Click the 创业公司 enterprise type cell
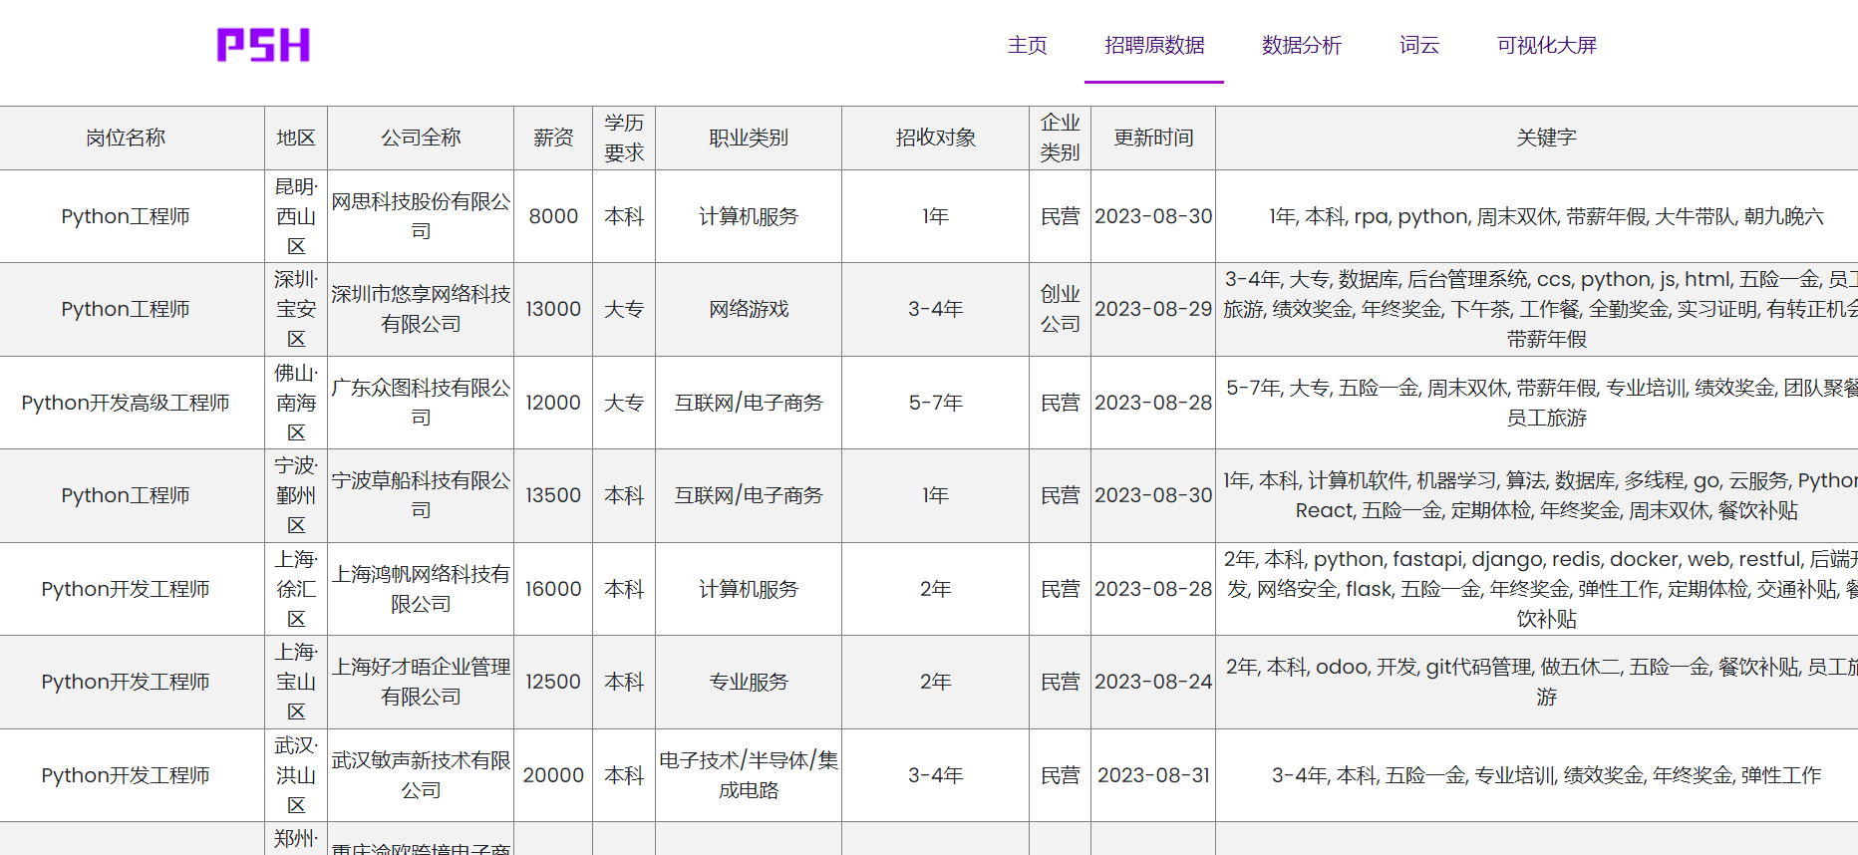 coord(1060,309)
